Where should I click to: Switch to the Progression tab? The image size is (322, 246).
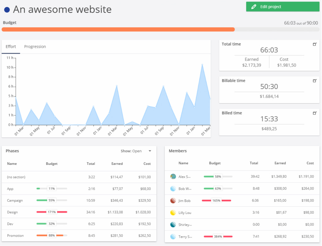35,46
